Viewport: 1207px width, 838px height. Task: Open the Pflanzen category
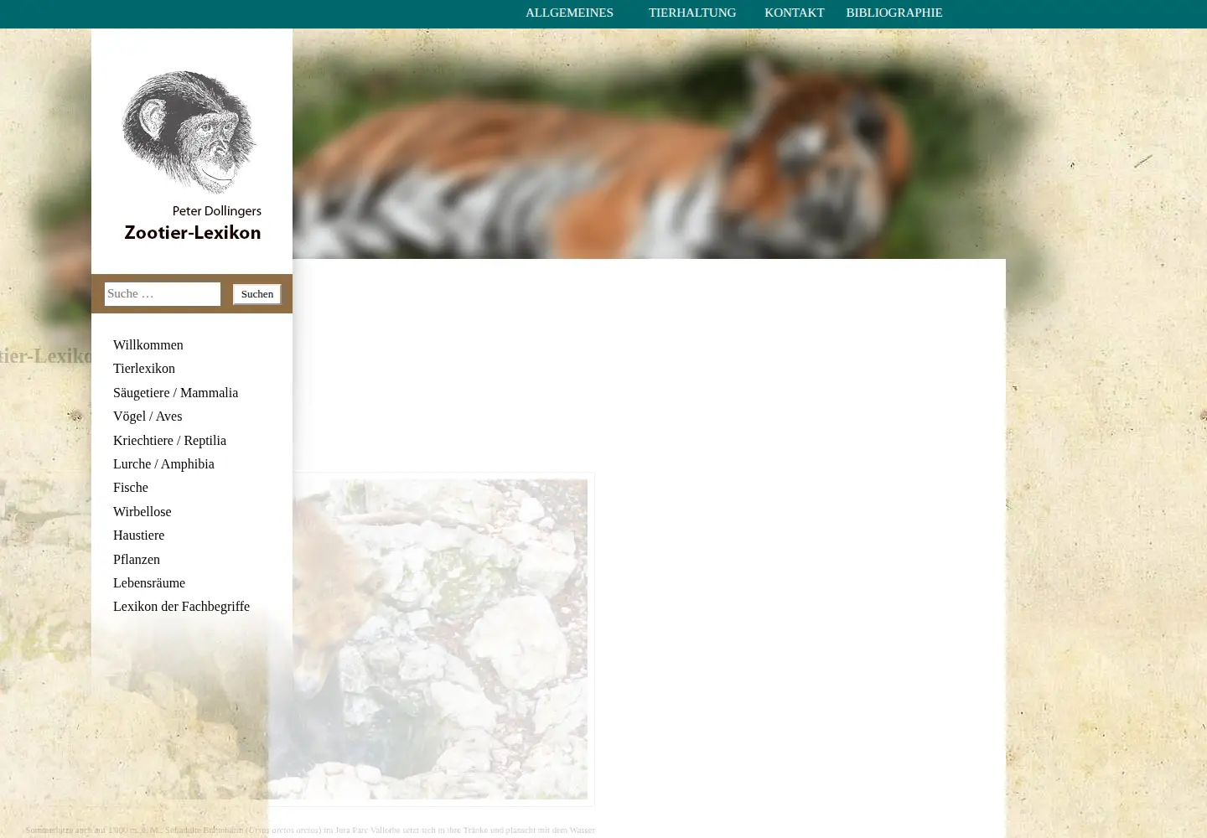[x=136, y=560]
